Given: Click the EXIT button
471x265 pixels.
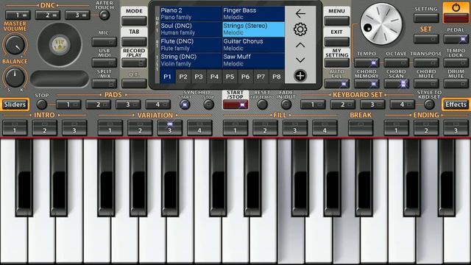Looking at the screenshot, I should [x=337, y=42].
